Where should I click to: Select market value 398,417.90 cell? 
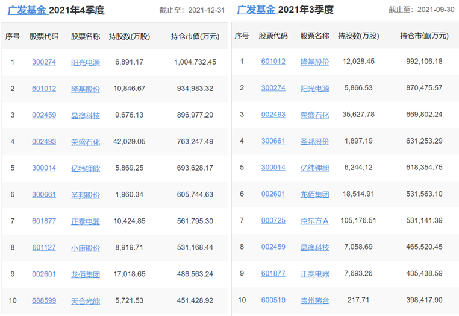[x=424, y=300]
